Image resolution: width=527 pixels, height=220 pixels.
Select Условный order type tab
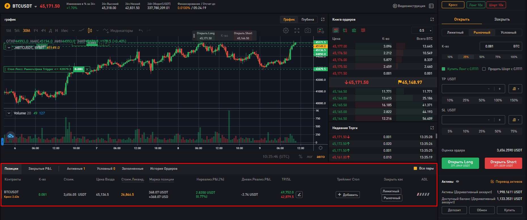click(x=508, y=32)
